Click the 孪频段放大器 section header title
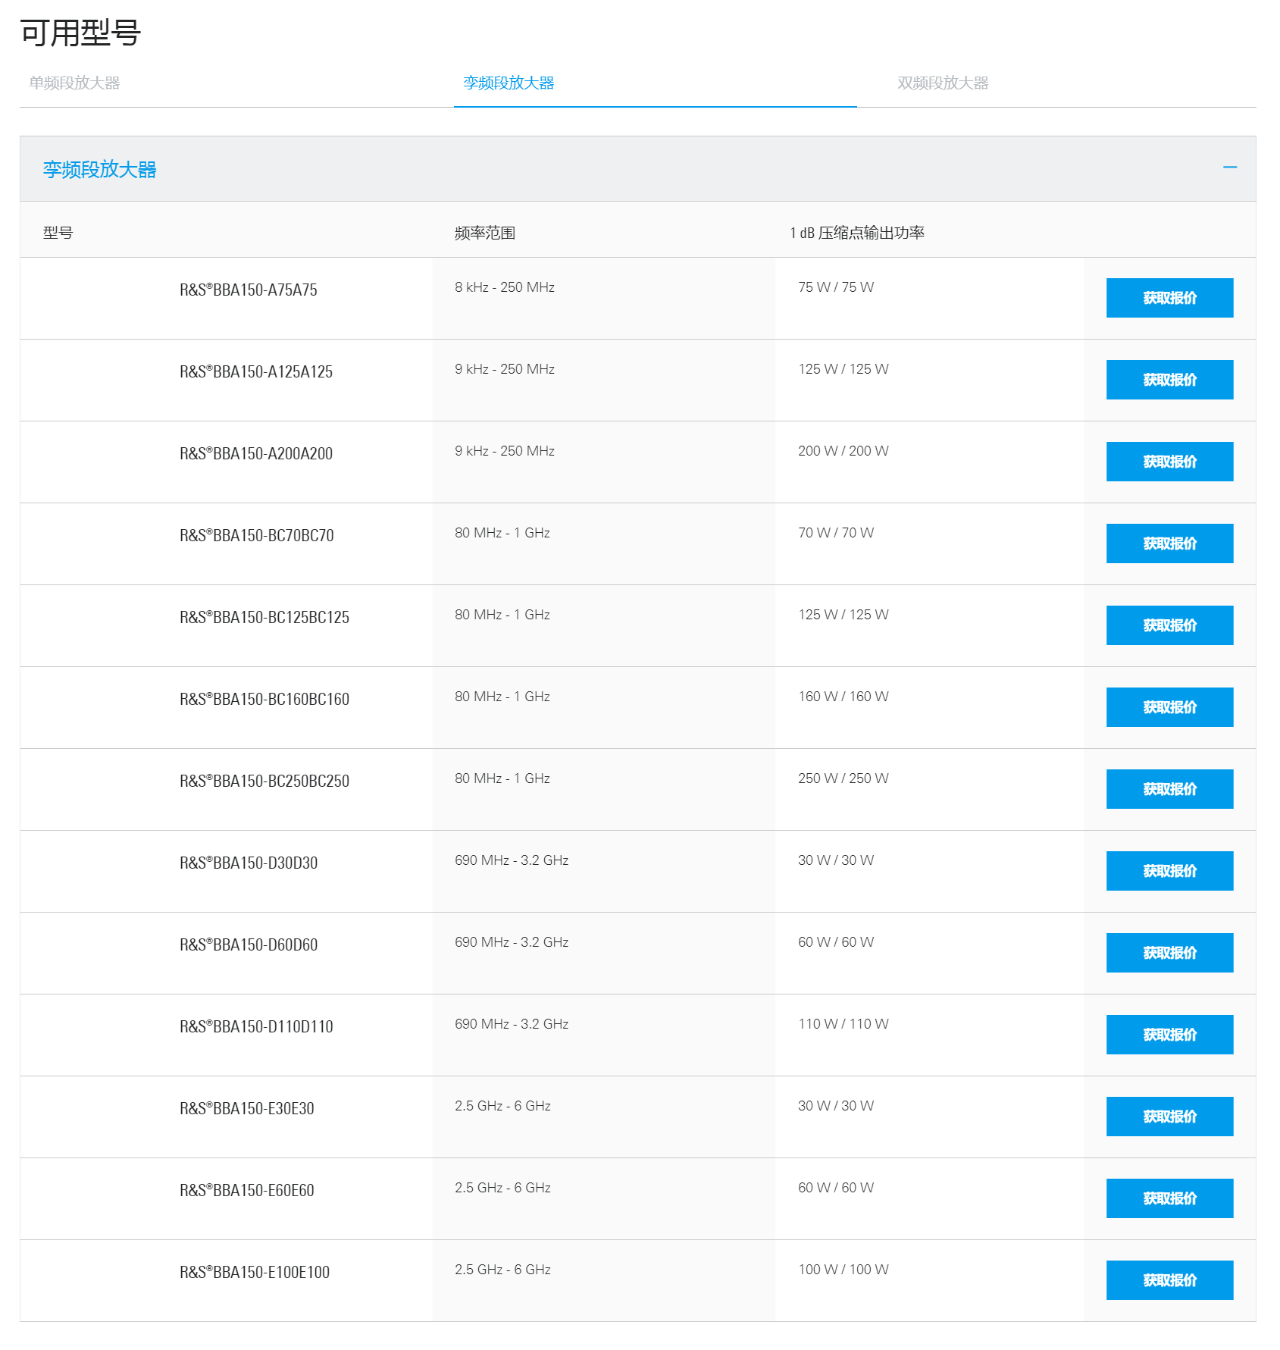Screen dimensions: 1280x1350 pyautogui.click(x=99, y=170)
